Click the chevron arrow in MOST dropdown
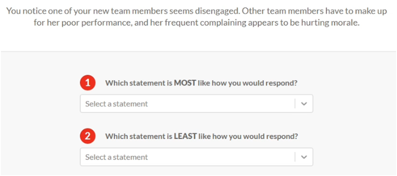397x176 pixels. pos(304,104)
